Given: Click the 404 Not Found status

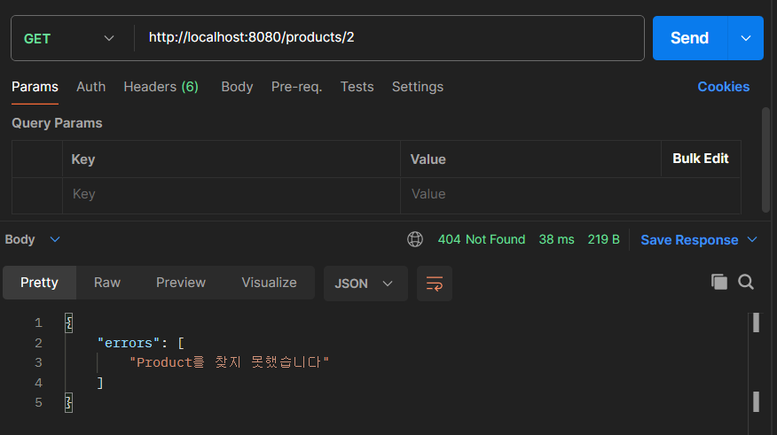Looking at the screenshot, I should pyautogui.click(x=481, y=239).
